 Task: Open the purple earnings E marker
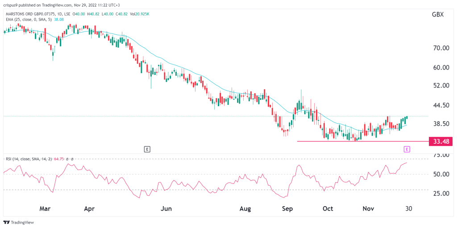(407, 149)
